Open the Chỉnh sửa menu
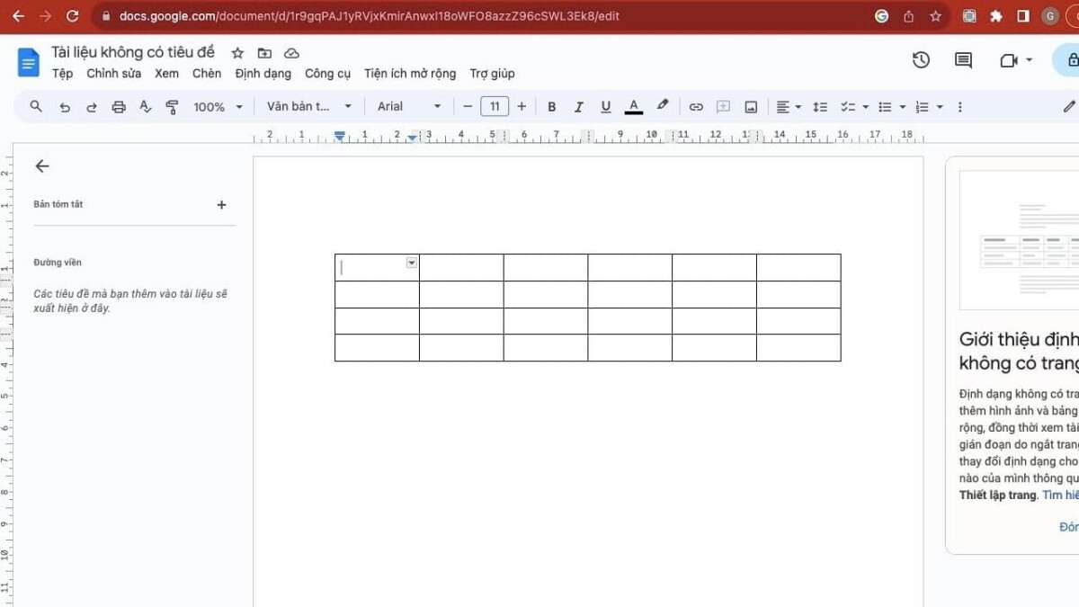This screenshot has height=607, width=1079. pyautogui.click(x=113, y=74)
